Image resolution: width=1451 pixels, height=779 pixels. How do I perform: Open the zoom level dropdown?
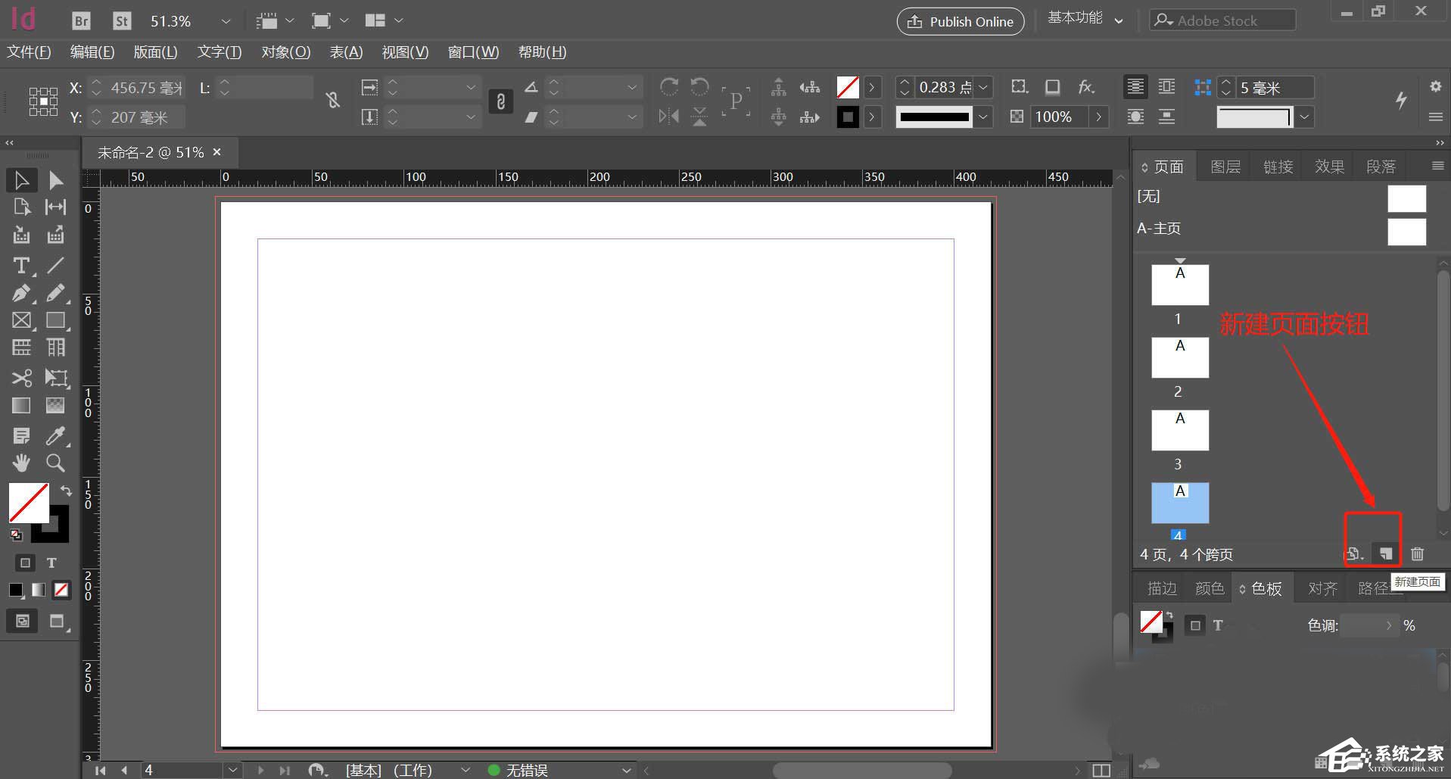225,21
